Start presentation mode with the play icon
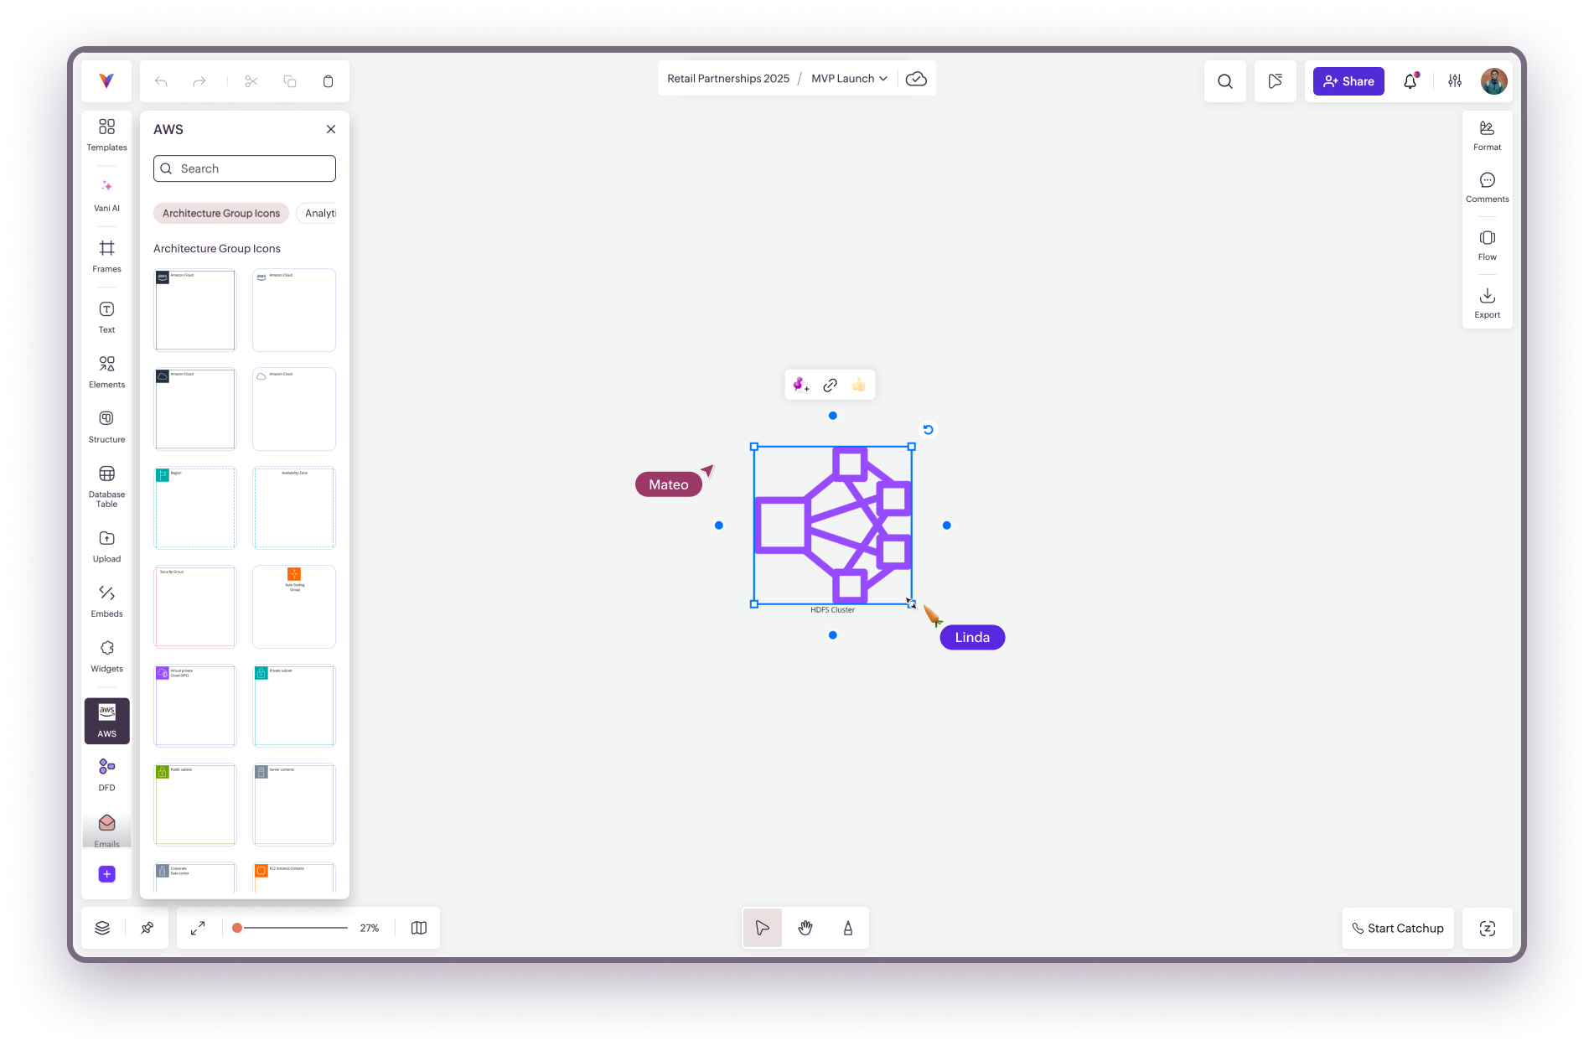 click(x=1276, y=81)
